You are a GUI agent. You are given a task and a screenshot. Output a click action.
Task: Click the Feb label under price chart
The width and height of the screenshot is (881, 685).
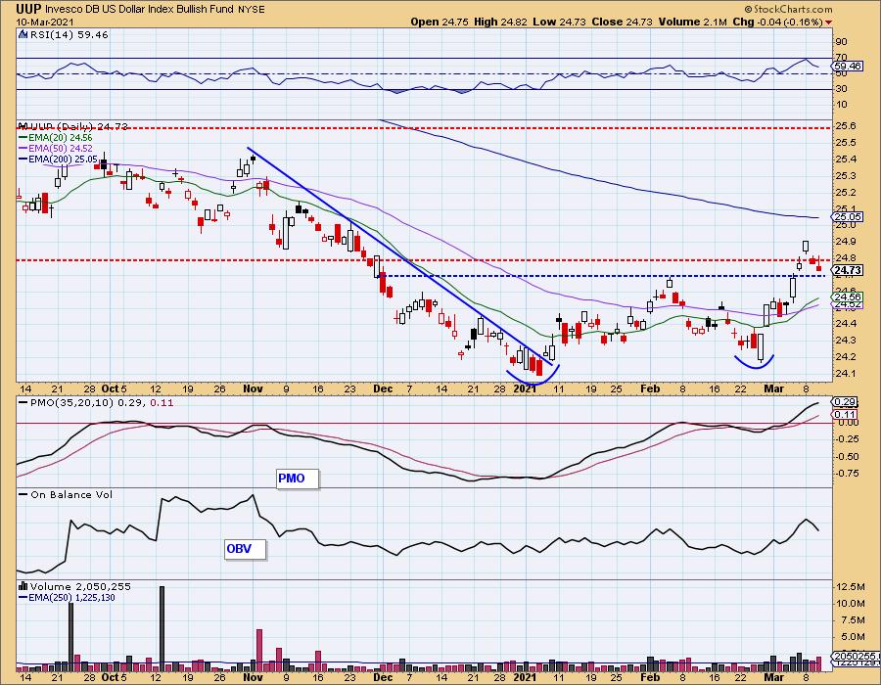click(650, 388)
